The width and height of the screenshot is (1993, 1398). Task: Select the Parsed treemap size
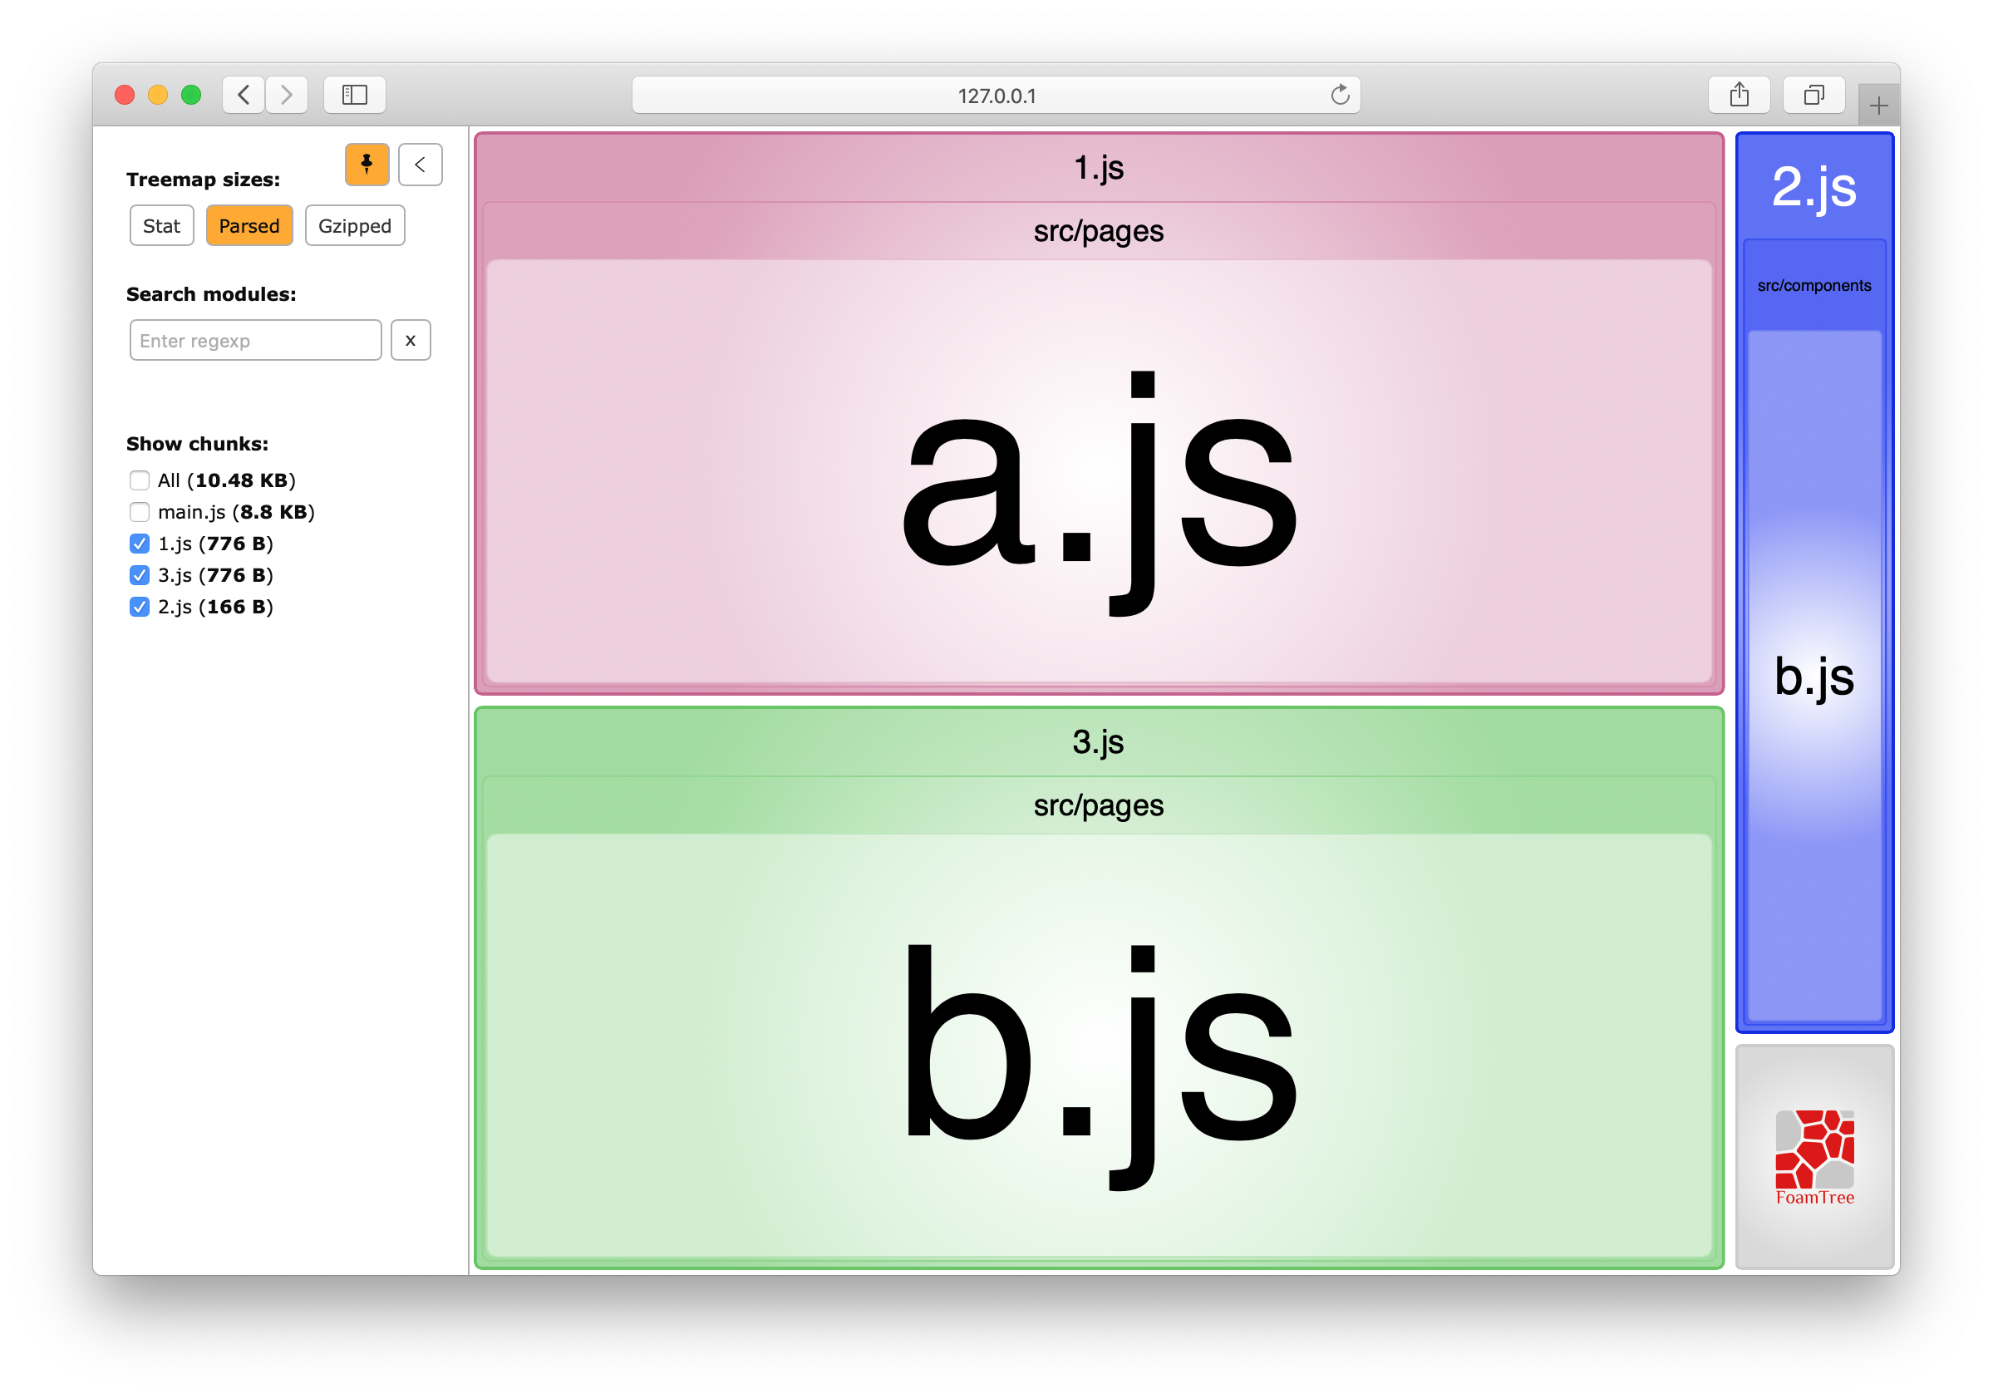tap(249, 226)
